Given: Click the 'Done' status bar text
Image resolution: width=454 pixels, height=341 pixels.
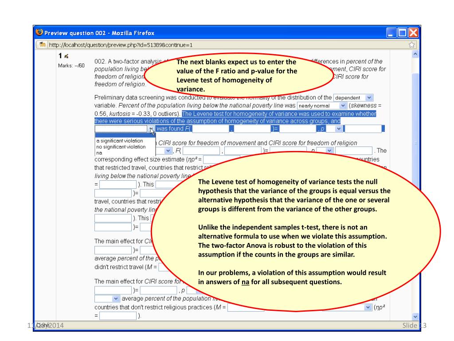Looking at the screenshot, I should pyautogui.click(x=43, y=325).
